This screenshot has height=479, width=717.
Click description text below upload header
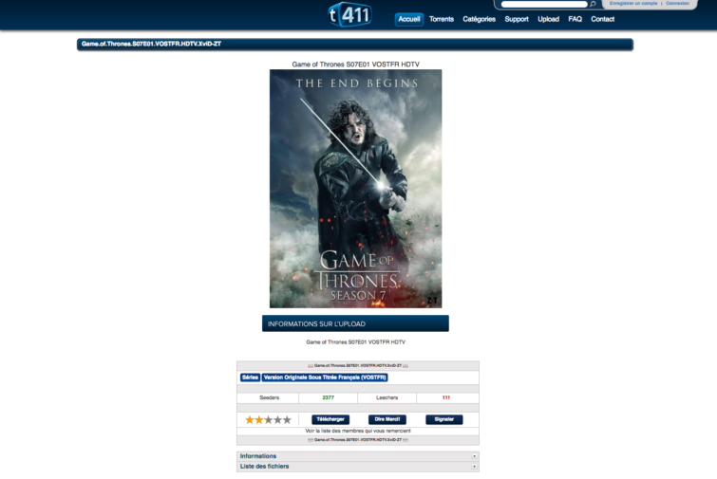tap(355, 342)
